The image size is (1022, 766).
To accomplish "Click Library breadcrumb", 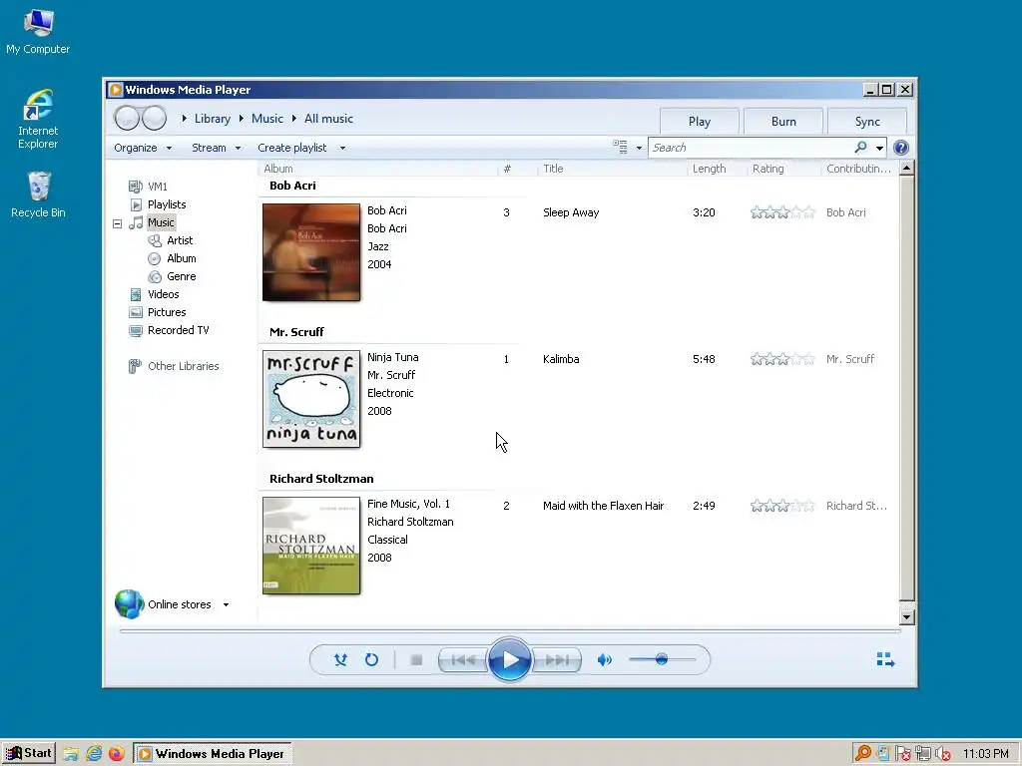I will pyautogui.click(x=213, y=119).
